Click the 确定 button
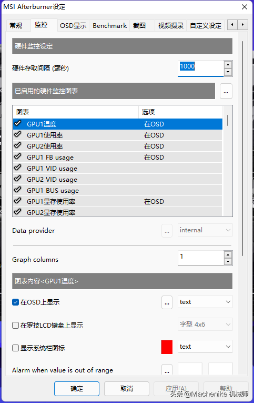 [77, 389]
